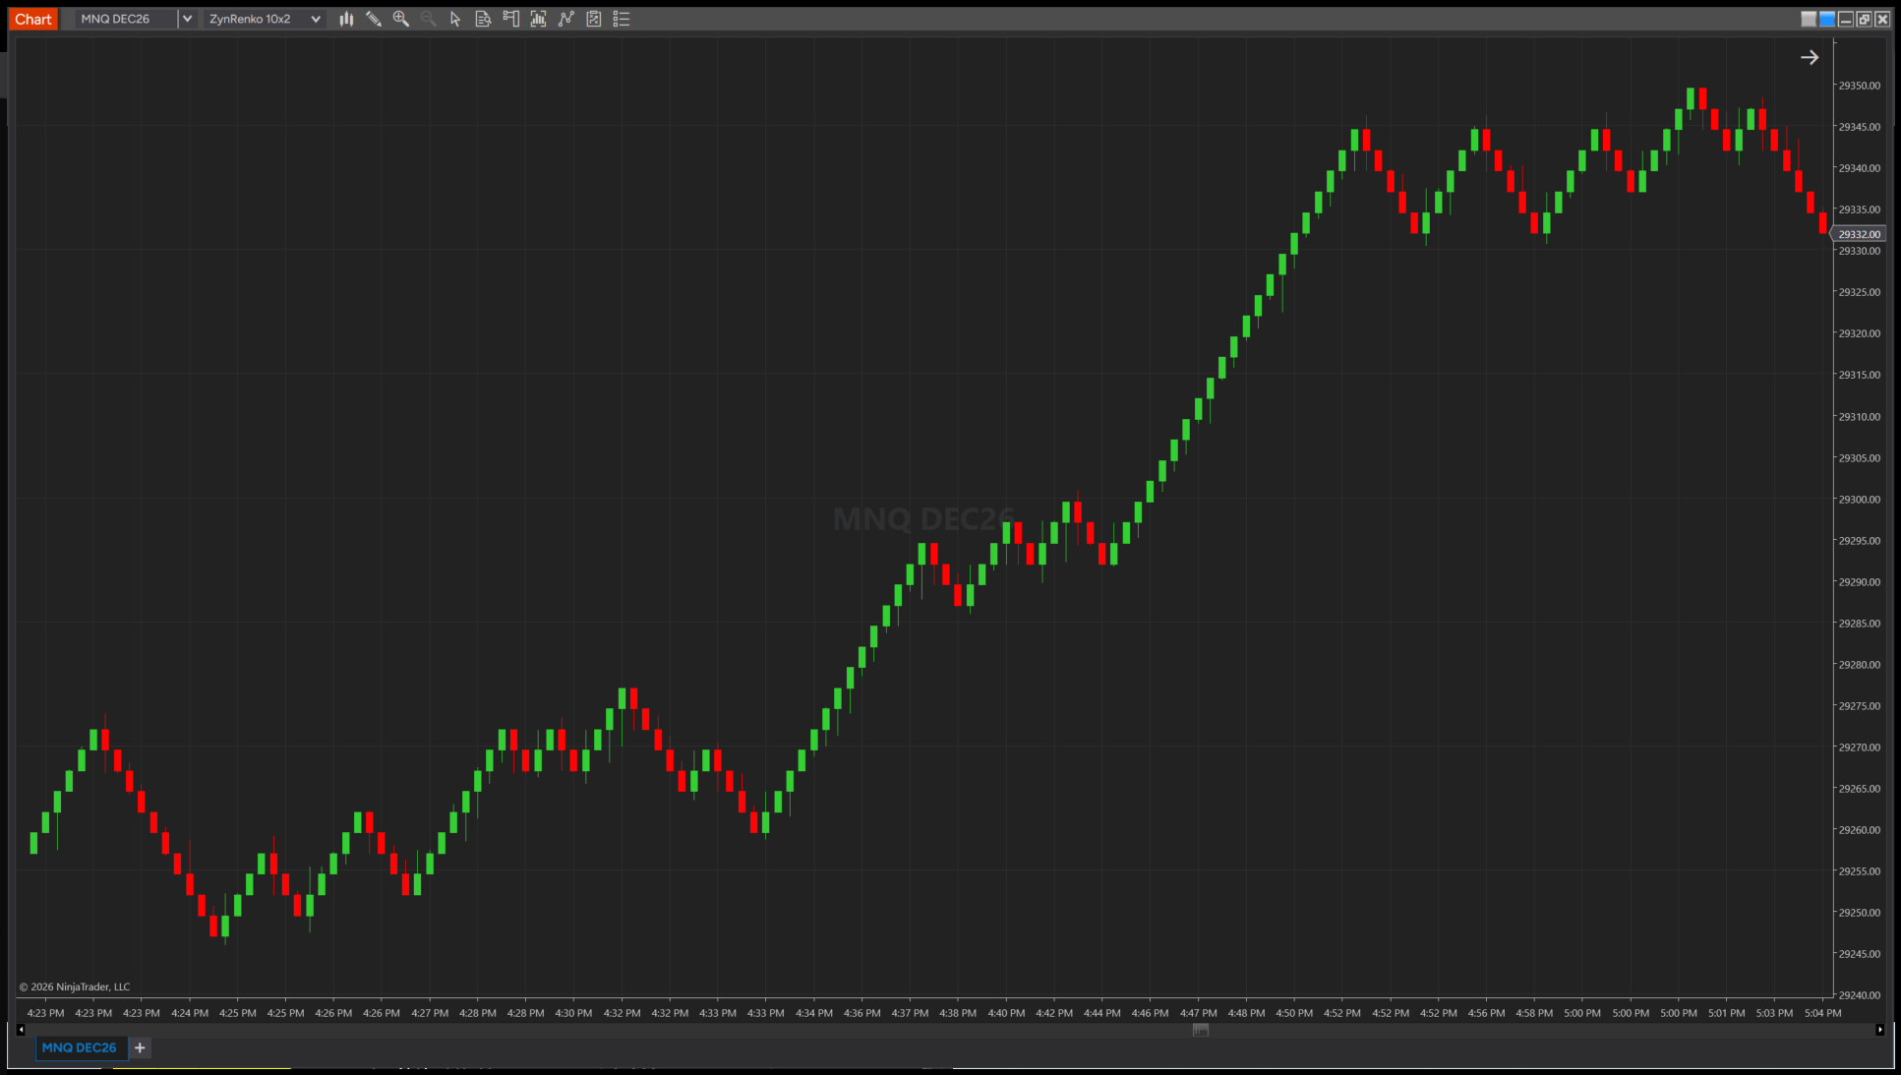This screenshot has width=1901, height=1075.
Task: Open the bar type chart style icon
Action: click(x=346, y=19)
